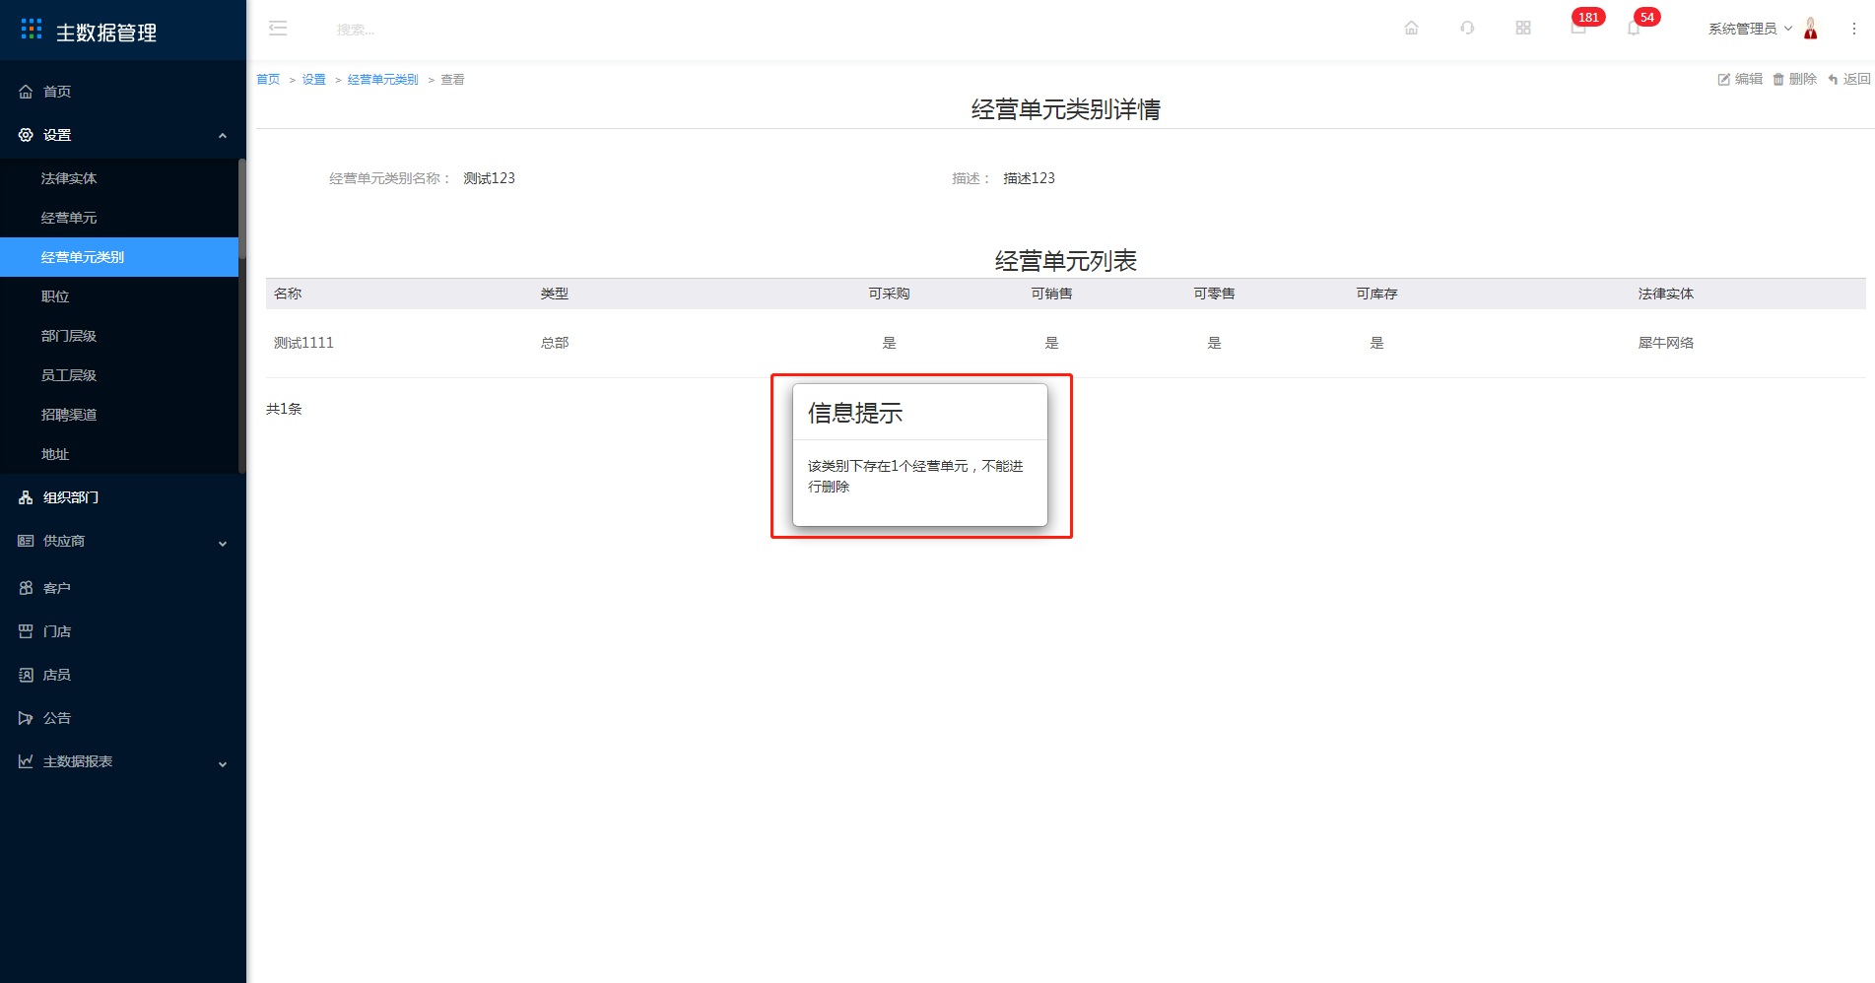Go to 首页 breadcrumb link
1875x983 pixels.
point(268,80)
